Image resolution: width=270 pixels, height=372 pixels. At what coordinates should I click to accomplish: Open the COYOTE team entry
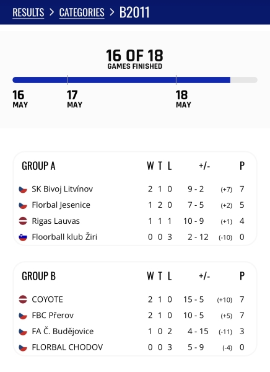click(x=135, y=299)
